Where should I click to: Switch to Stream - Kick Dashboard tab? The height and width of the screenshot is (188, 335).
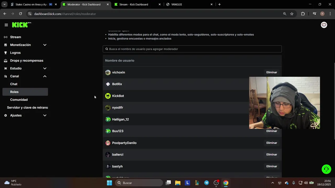pos(138,4)
